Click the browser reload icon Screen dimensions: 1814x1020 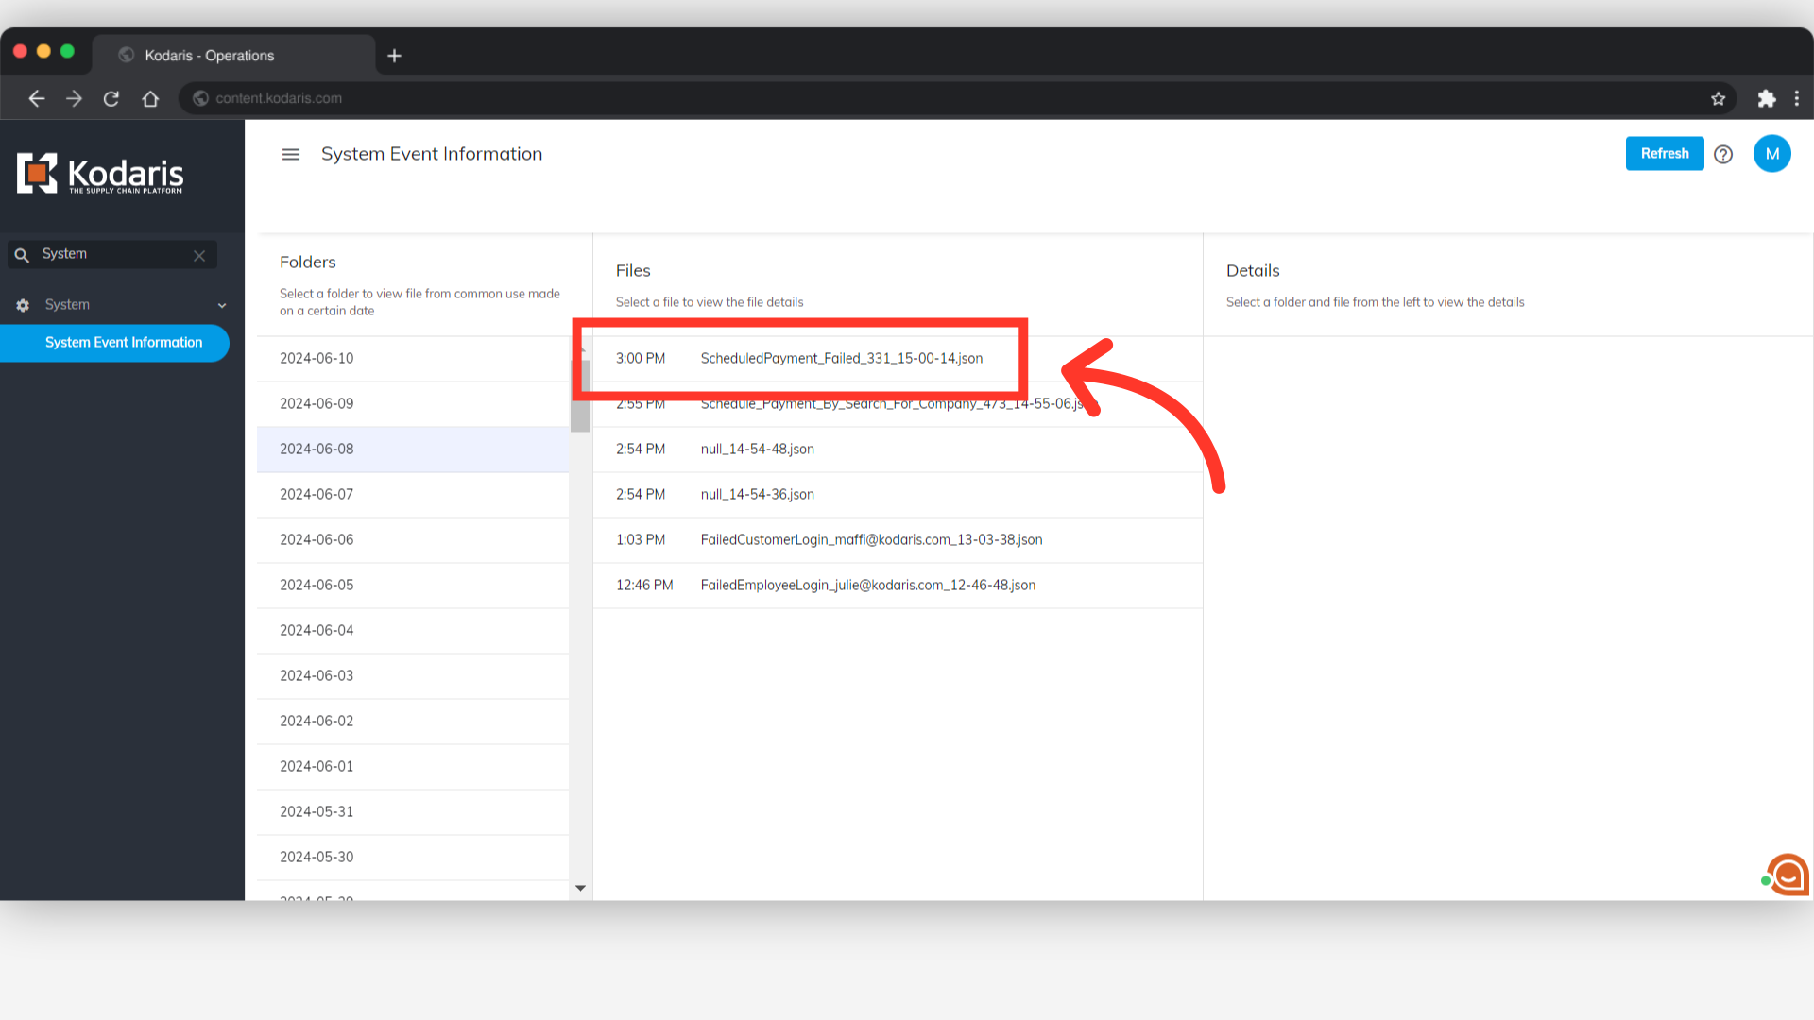click(111, 98)
